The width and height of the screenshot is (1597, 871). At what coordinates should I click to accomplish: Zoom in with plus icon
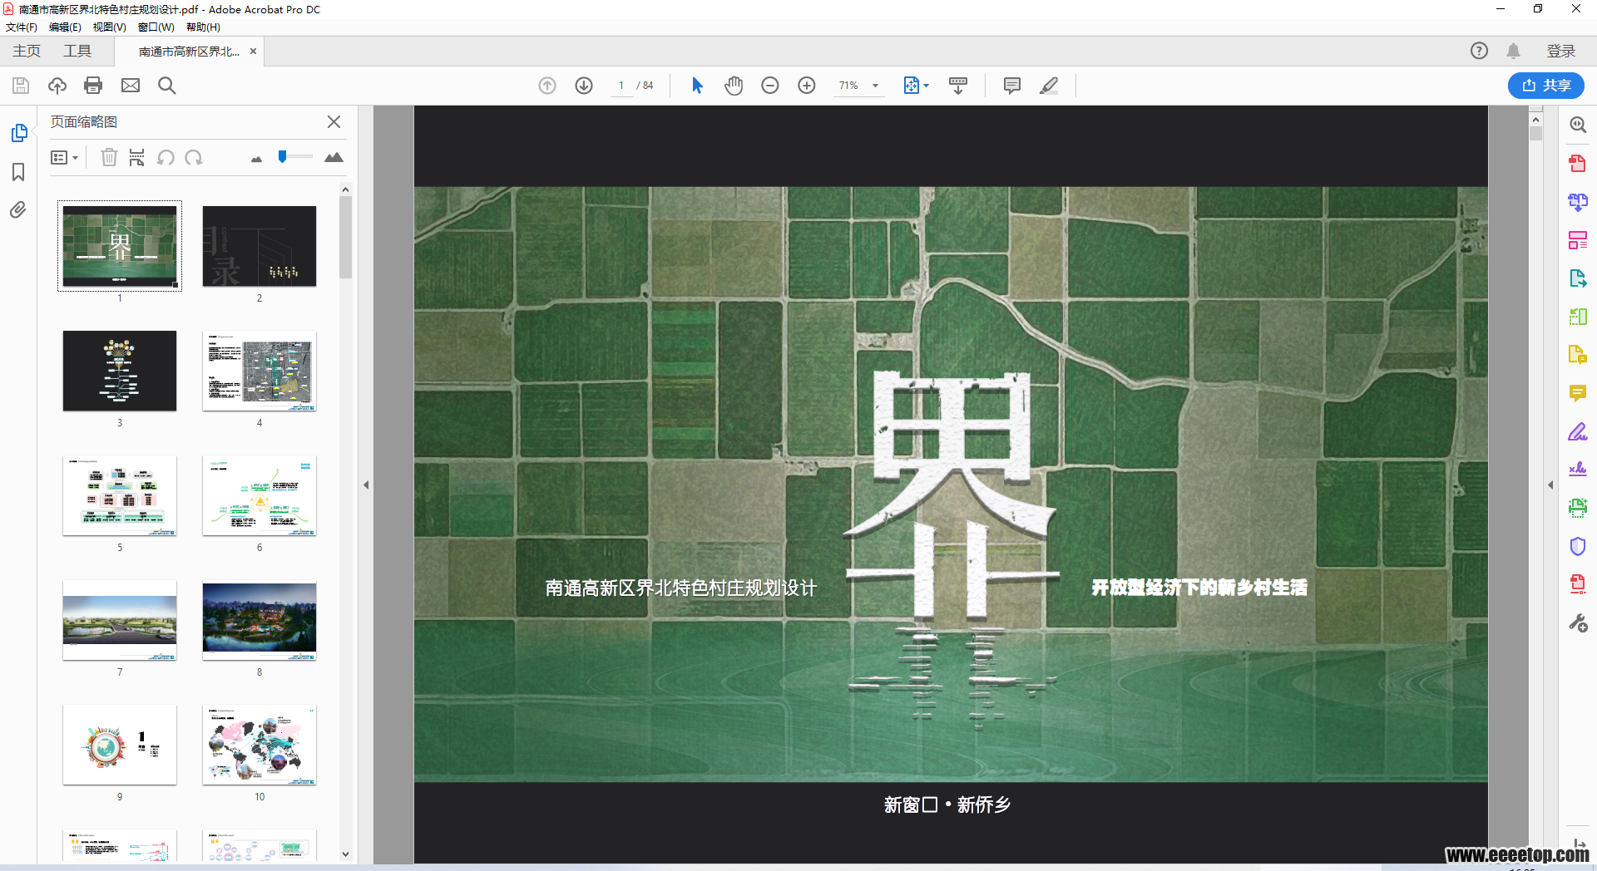[x=807, y=86]
